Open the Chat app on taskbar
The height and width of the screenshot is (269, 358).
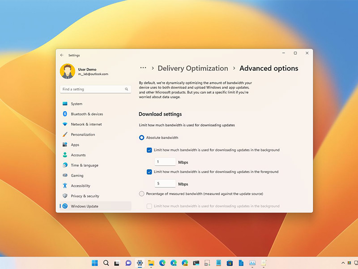128,263
